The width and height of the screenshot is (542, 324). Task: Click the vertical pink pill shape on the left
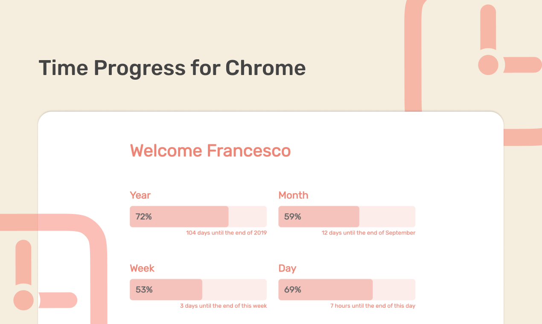[23, 260]
